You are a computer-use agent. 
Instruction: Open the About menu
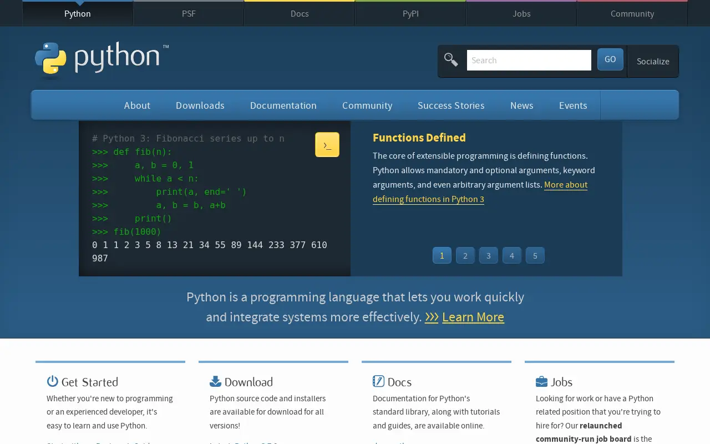(137, 105)
